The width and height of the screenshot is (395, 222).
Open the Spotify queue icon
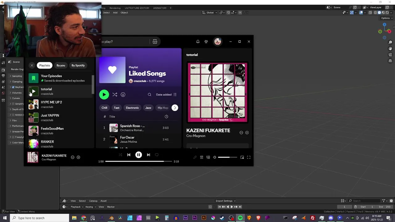tap(202, 157)
